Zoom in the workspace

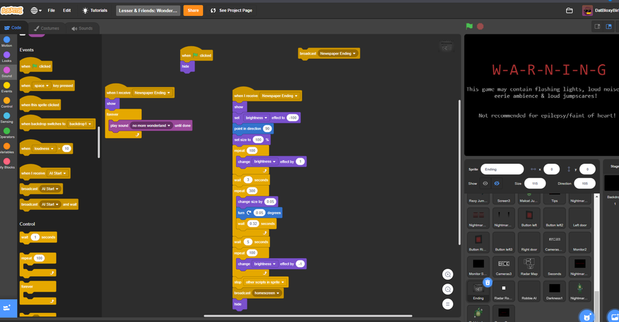(x=448, y=275)
